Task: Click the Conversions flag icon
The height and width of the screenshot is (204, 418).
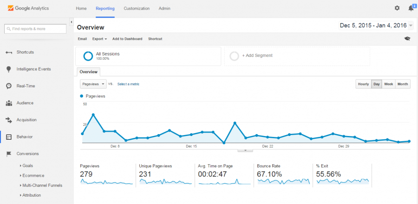Action: click(9, 154)
